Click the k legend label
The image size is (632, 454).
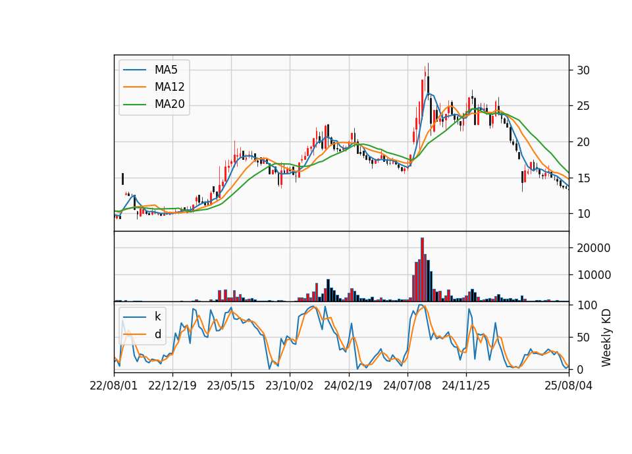click(157, 316)
